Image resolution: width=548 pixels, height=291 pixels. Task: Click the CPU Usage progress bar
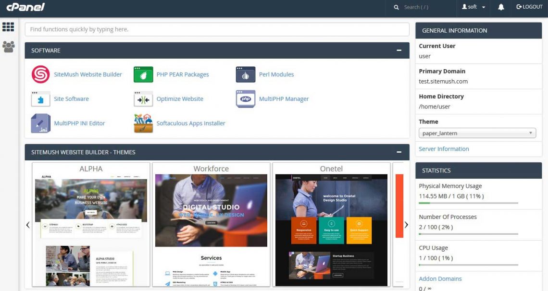(x=468, y=265)
